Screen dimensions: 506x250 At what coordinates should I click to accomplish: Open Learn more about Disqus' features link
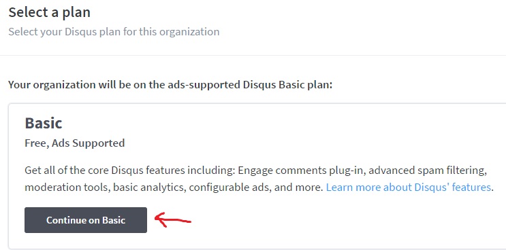tap(408, 187)
